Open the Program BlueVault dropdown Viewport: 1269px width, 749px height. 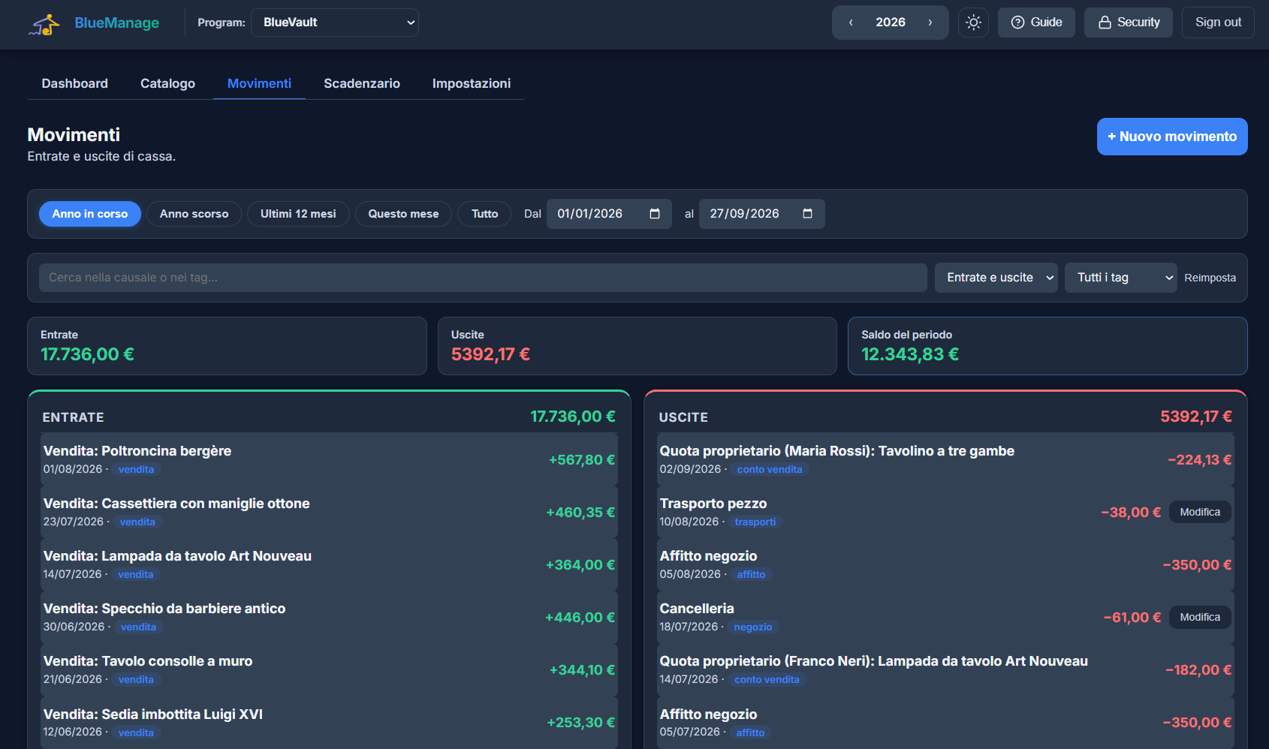coord(335,23)
